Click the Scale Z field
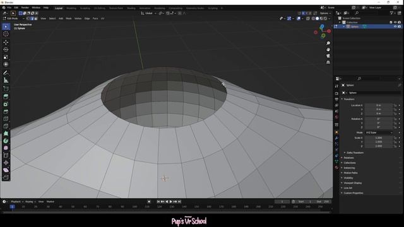This screenshot has width=404, height=227. point(379,146)
